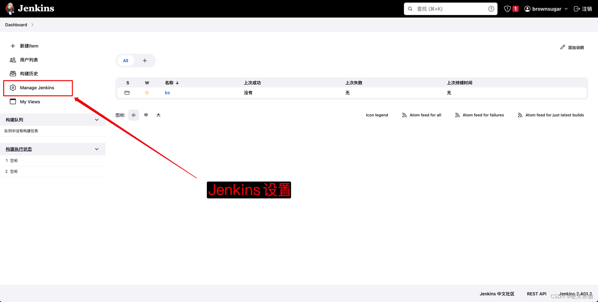Collapse the 构建执行状态 panel chevron
Screen dimensions: 598x302
point(97,149)
